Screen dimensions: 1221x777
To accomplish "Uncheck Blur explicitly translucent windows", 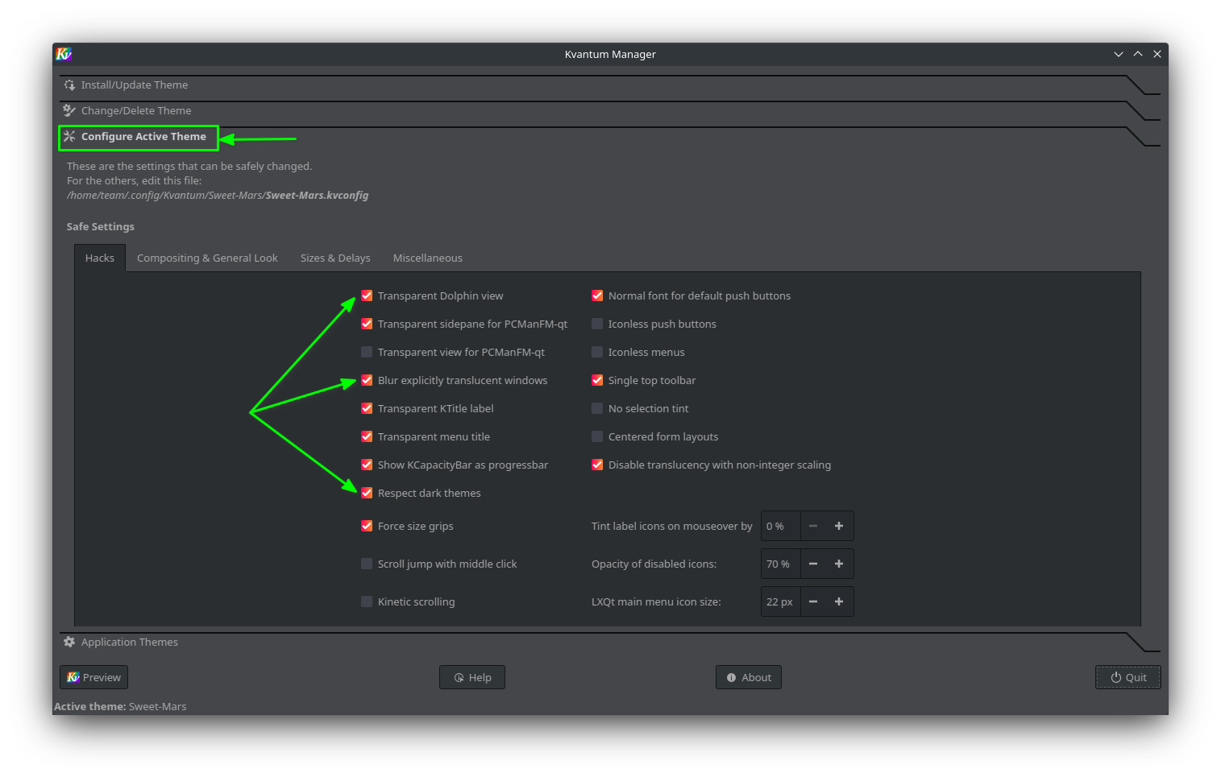I will (367, 380).
